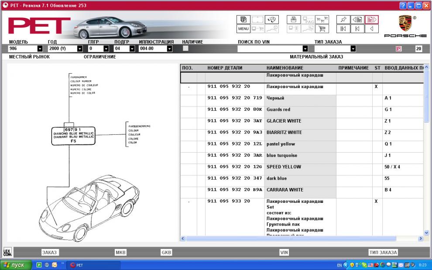The width and height of the screenshot is (432, 270).
Task: Click the Diamond Blue Metallic colour code box
Action: tap(73, 136)
